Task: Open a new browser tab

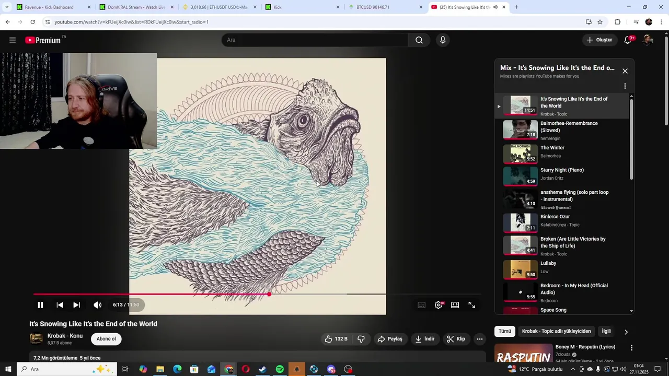Action: (516, 7)
